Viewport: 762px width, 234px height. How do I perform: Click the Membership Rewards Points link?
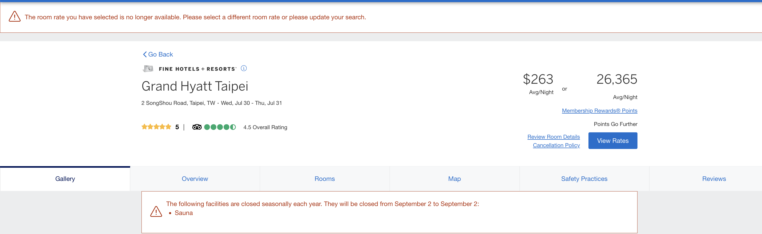599,110
